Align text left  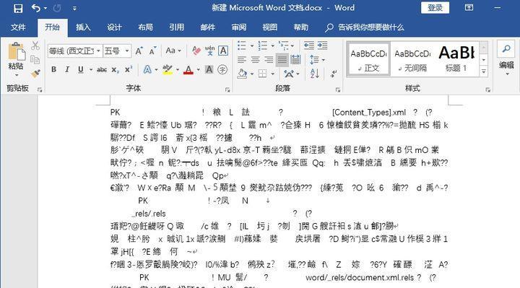(x=242, y=60)
